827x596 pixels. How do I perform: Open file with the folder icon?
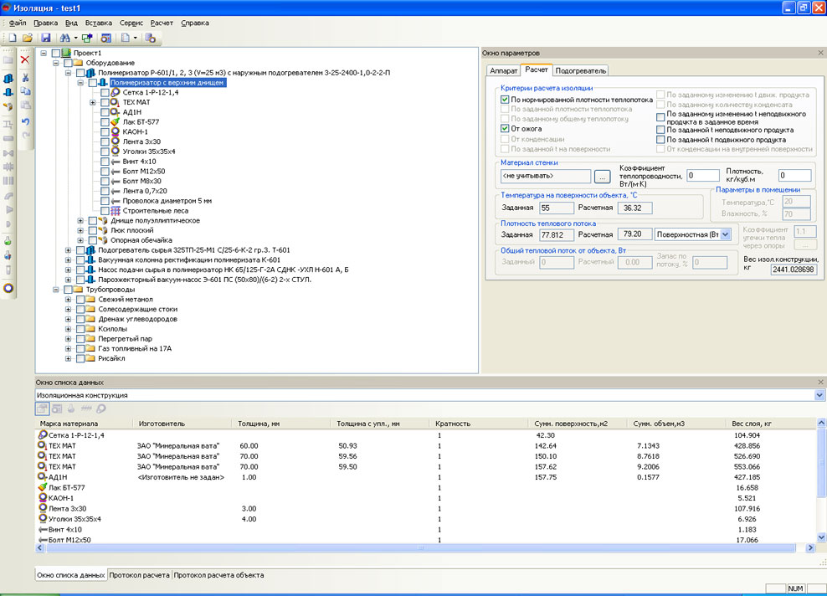coord(28,38)
